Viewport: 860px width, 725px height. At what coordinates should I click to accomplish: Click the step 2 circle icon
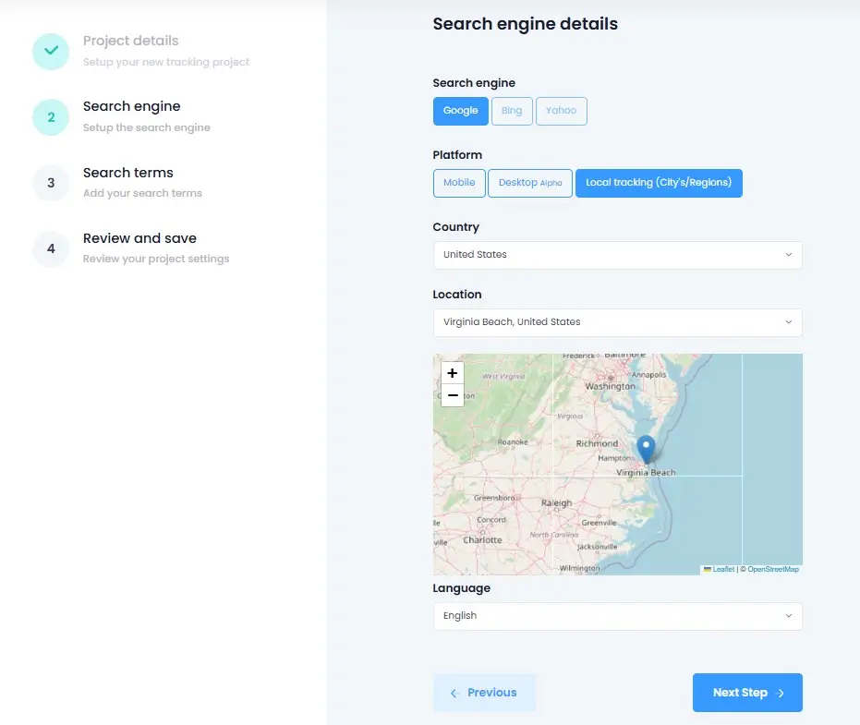tap(51, 116)
